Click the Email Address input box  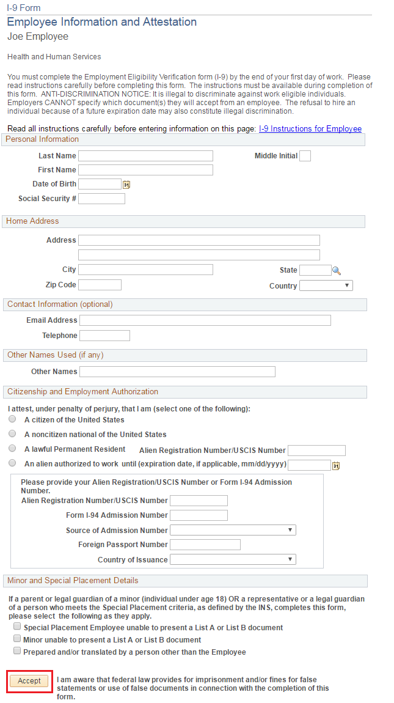coord(205,320)
